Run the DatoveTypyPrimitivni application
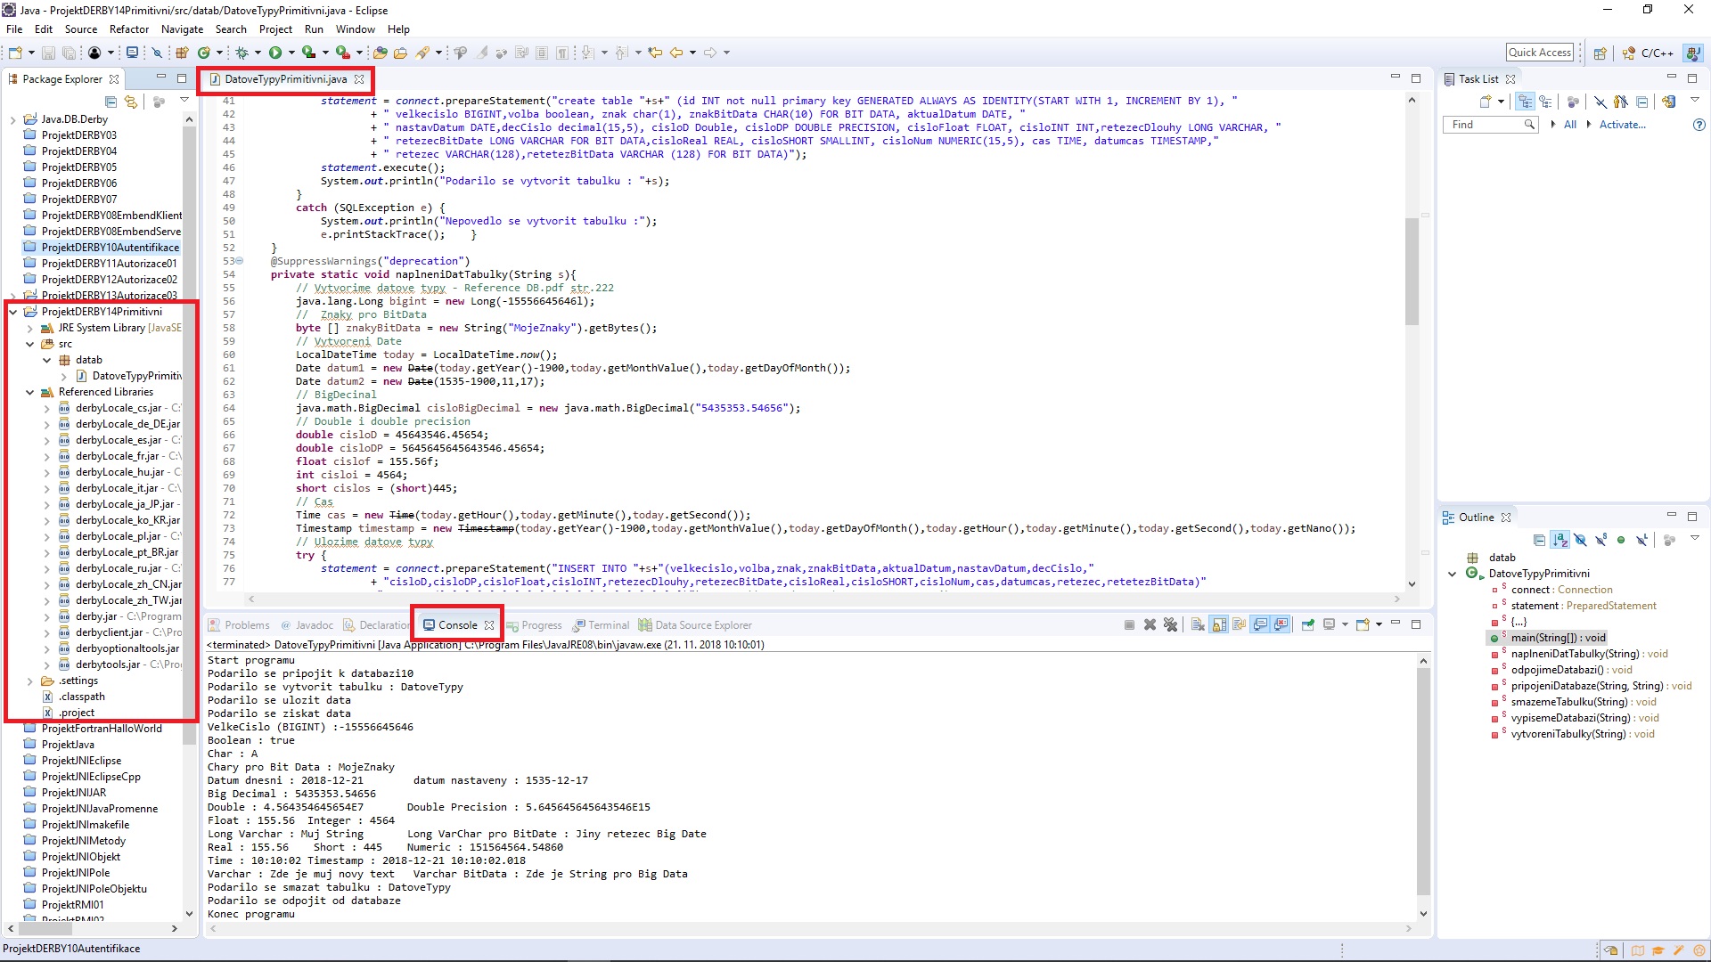 click(x=275, y=52)
